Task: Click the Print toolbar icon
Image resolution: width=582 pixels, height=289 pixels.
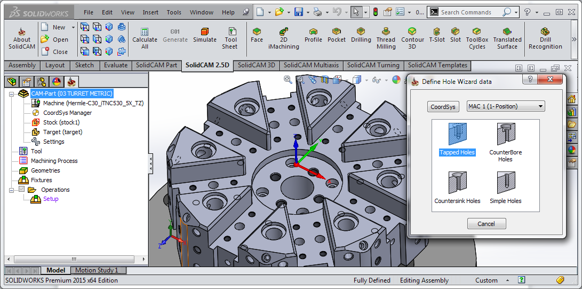Action: pos(318,12)
